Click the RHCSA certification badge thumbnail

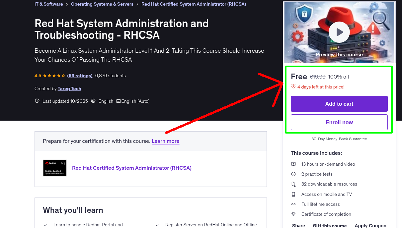(54, 168)
